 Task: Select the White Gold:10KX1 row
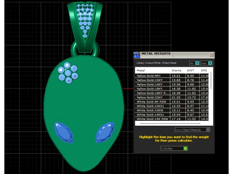[x=172, y=106]
